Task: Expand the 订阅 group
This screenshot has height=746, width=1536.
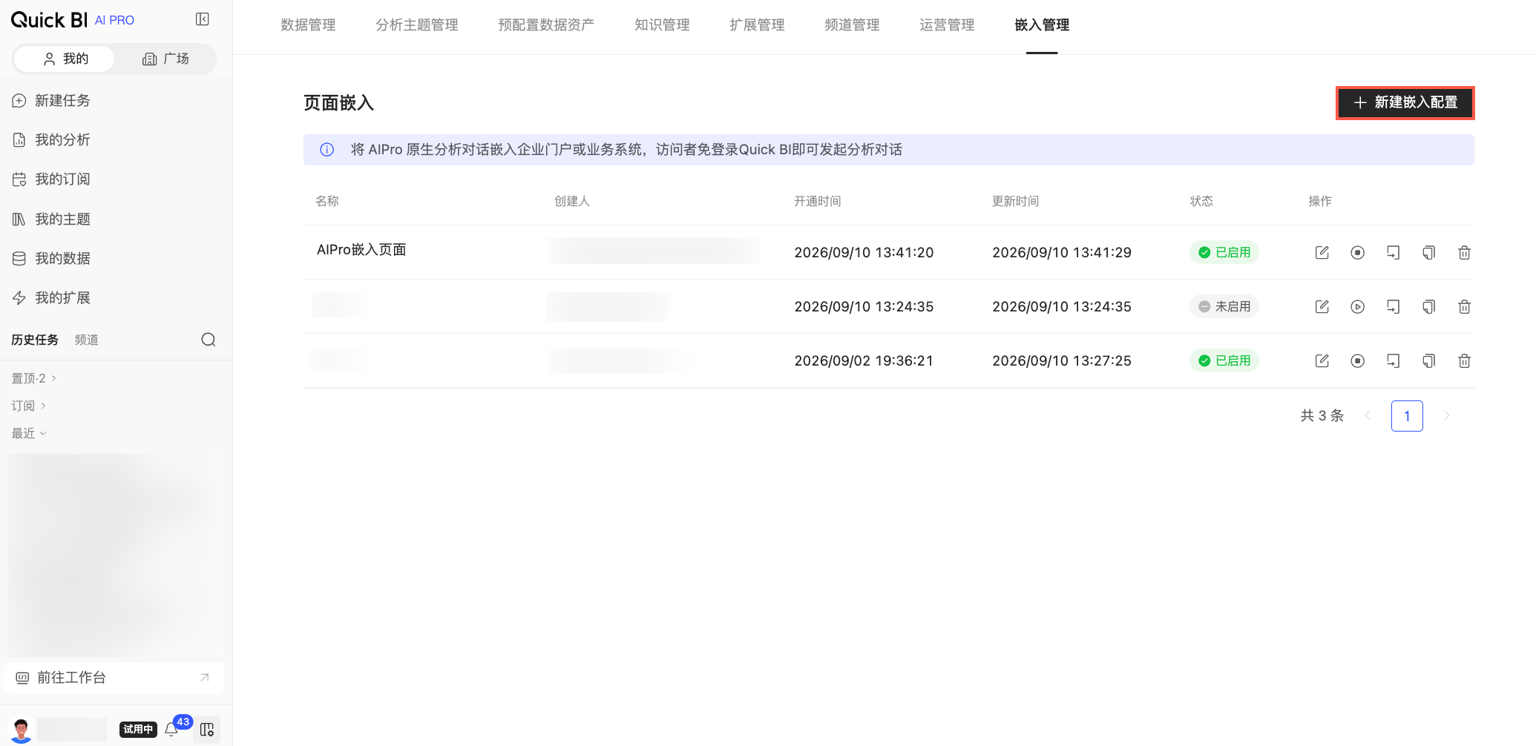Action: (x=29, y=406)
